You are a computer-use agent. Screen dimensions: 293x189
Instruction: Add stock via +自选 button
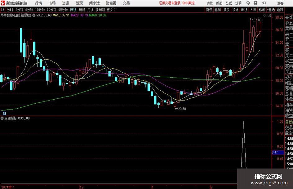point(271,10)
